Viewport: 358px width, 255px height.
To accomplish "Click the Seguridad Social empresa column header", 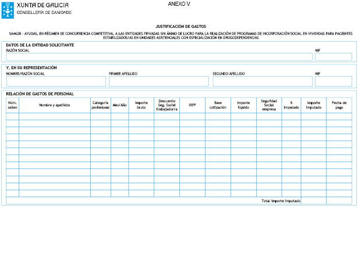I will 268,105.
